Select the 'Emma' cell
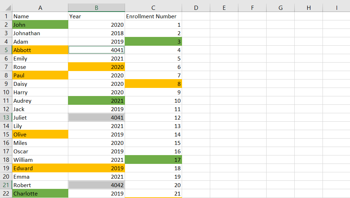This screenshot has width=350, height=198. (x=40, y=177)
